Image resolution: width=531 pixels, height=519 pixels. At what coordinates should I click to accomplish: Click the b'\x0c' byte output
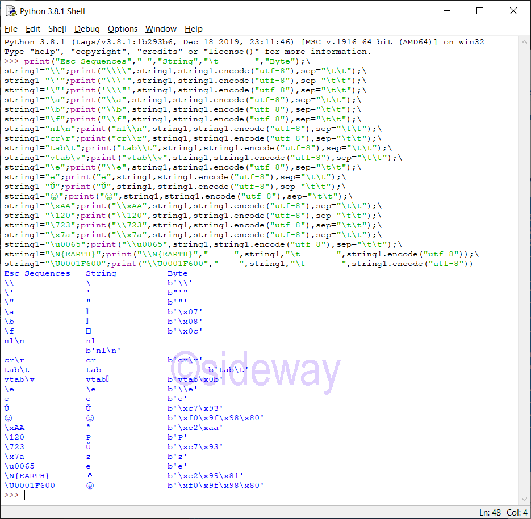185,331
